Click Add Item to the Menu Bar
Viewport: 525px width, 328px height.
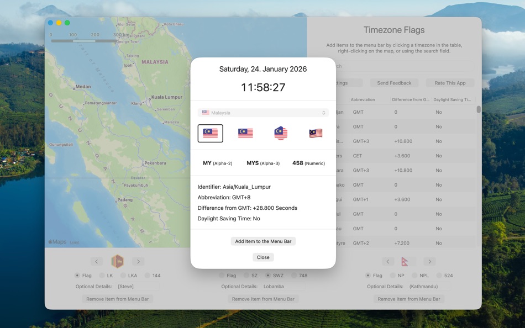click(263, 241)
